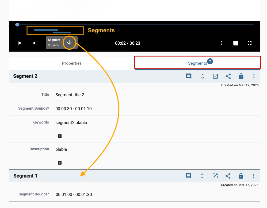Click the down arrow on the Segment 1 overlay
The height and width of the screenshot is (208, 267).
click(70, 43)
